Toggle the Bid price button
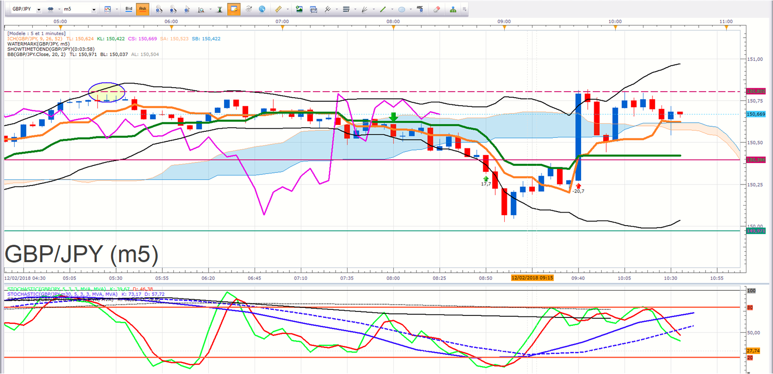 pos(129,9)
